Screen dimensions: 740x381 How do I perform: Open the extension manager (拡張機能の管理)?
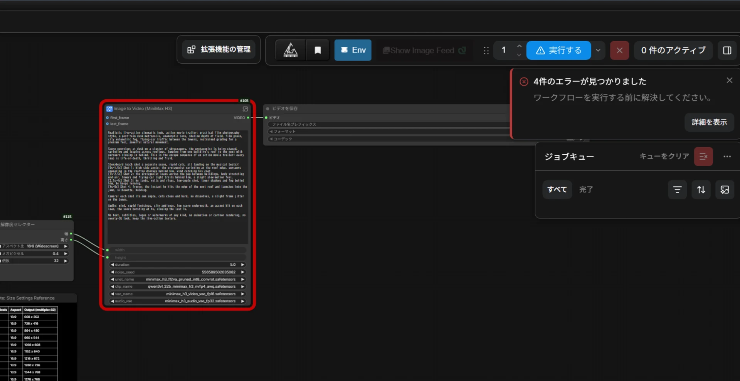point(219,49)
